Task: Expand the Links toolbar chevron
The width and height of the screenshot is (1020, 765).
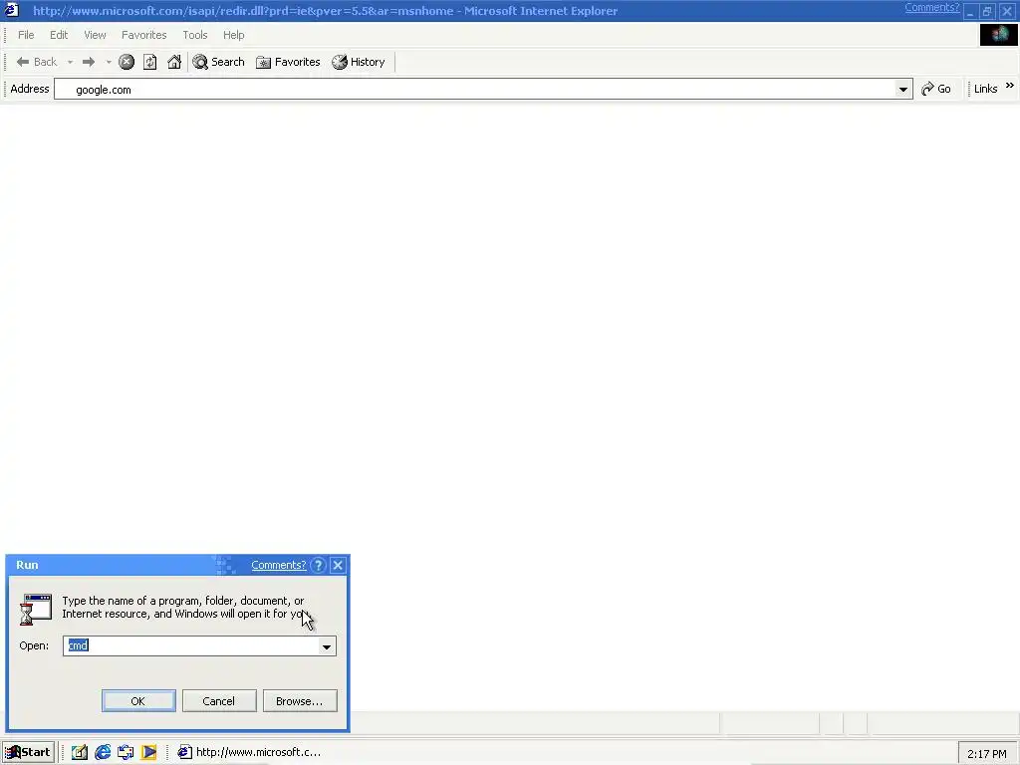Action: (1010, 86)
